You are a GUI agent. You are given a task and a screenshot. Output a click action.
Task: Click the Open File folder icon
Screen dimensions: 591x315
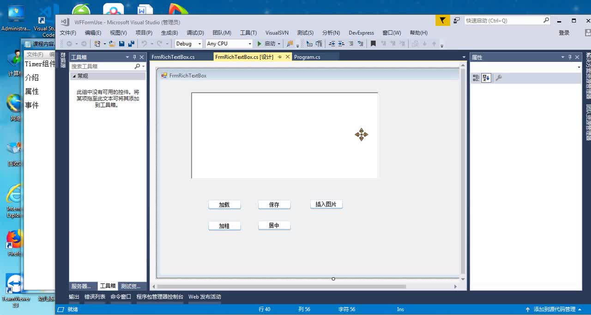[x=112, y=43]
